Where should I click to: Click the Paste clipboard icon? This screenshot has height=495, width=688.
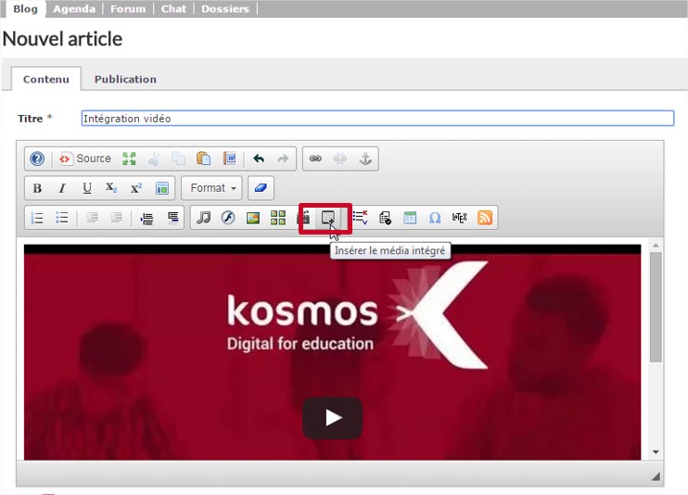(203, 159)
